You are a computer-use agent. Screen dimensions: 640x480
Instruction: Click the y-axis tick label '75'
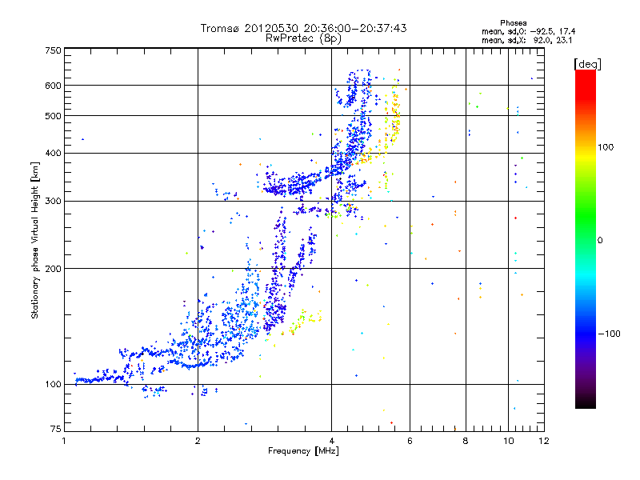point(56,429)
